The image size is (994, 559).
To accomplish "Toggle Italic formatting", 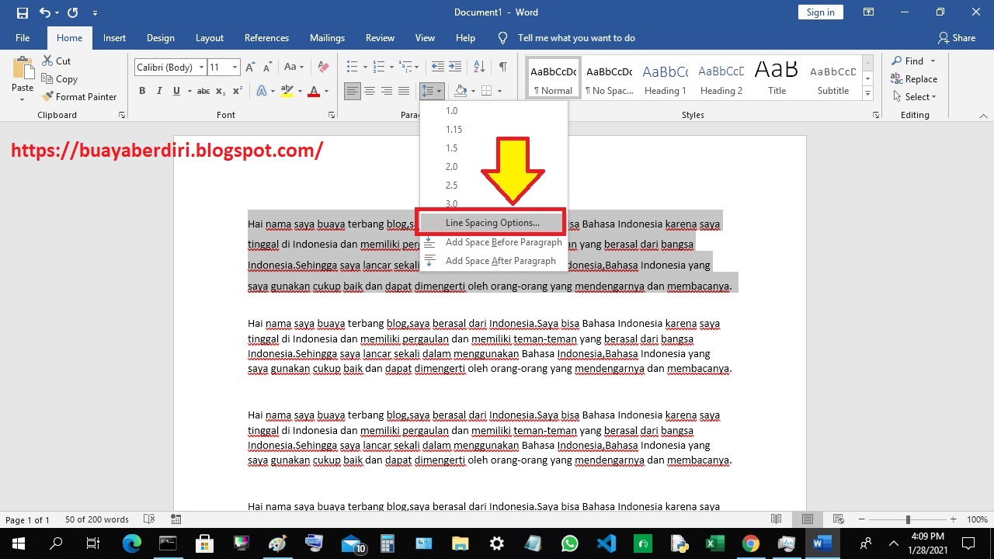I will [159, 91].
